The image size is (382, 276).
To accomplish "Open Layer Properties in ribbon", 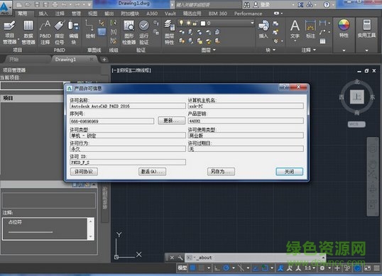I will click(169, 32).
